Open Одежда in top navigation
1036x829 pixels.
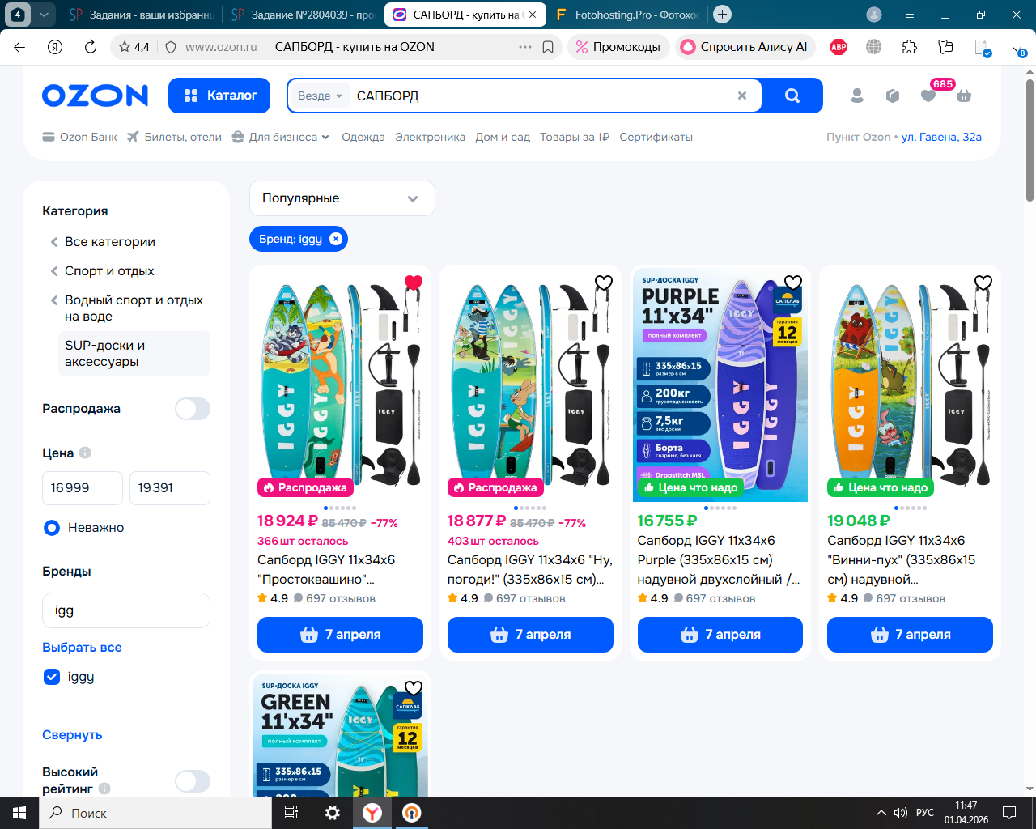pos(363,137)
